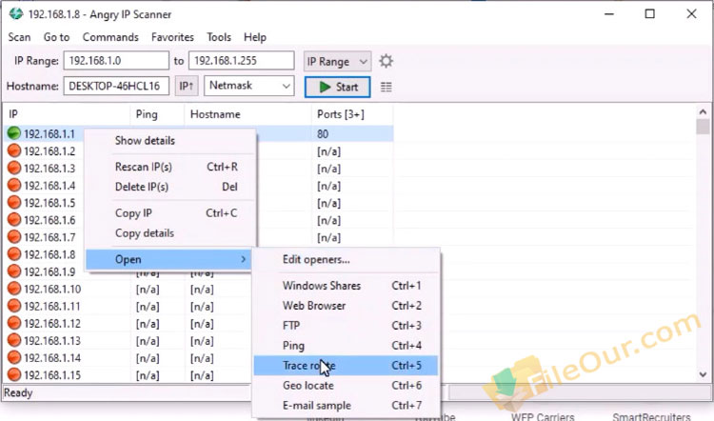714x421 pixels.
Task: Click the Angry IP Scanner title bar icon
Action: point(16,13)
